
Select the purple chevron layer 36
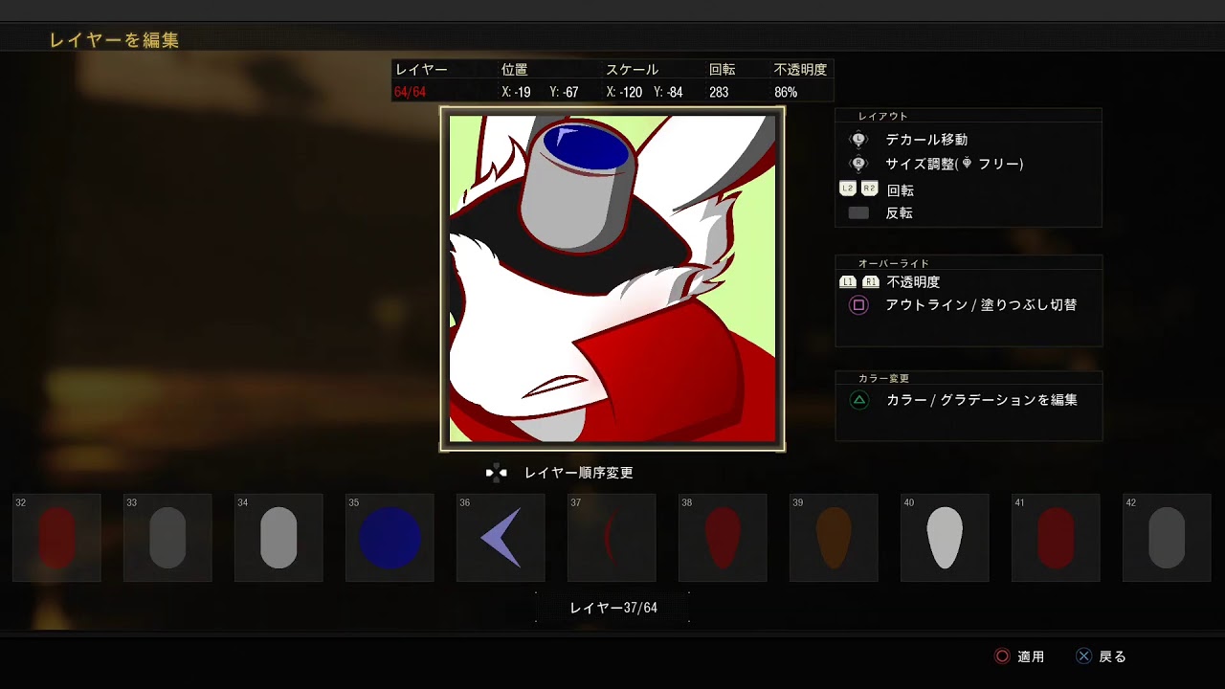click(501, 538)
